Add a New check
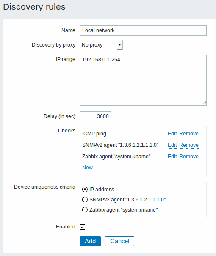This screenshot has height=256, width=216. (87, 168)
